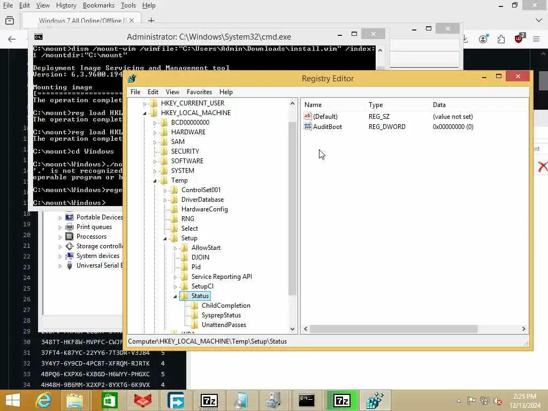
Task: Open Registry Editor Edit menu
Action: click(x=153, y=92)
